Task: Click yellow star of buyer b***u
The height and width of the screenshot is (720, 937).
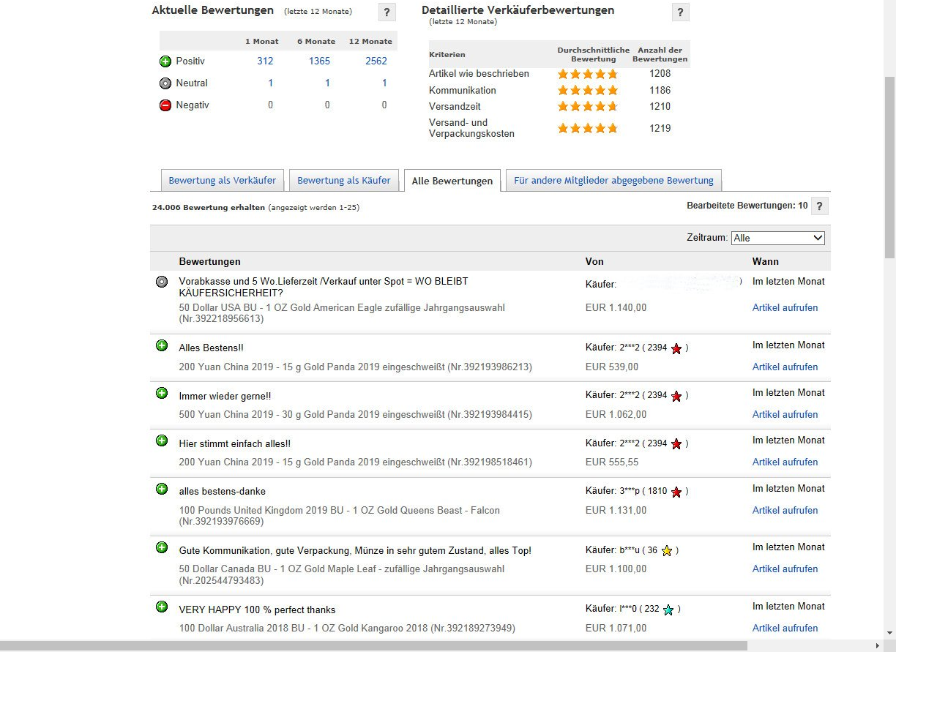Action: coord(667,551)
